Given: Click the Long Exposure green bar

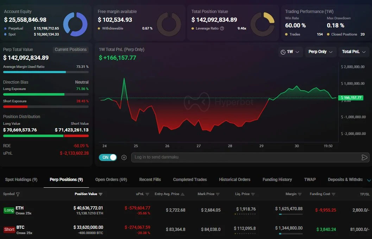Looking at the screenshot, I should pyautogui.click(x=34, y=94).
